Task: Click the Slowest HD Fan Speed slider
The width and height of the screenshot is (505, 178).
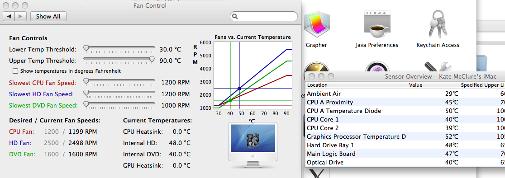Action: tap(119, 94)
